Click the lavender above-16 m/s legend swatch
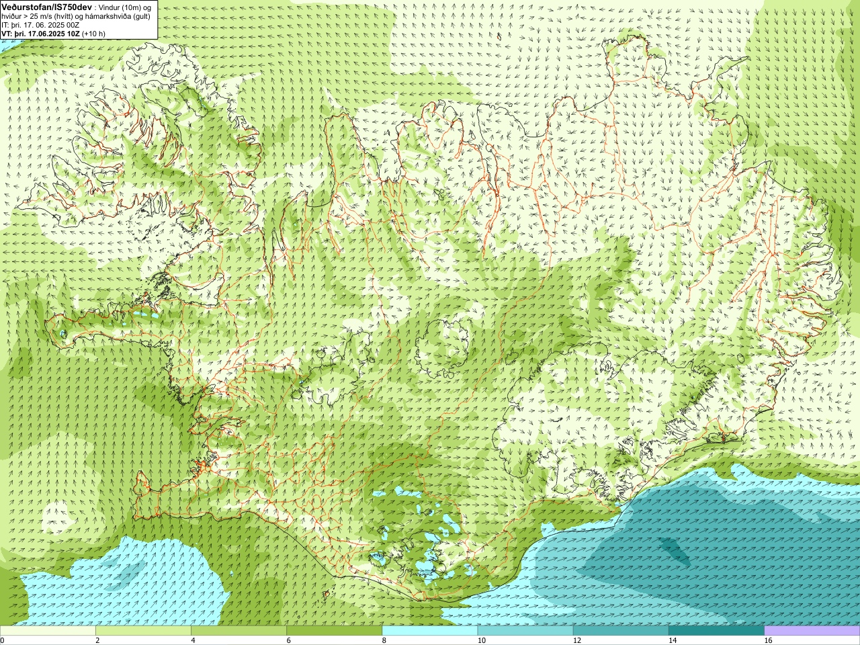The width and height of the screenshot is (860, 645). coord(812,631)
